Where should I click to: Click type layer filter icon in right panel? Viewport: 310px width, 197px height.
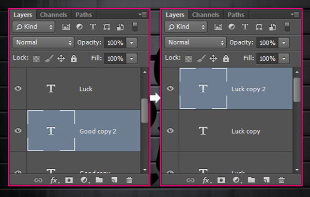click(x=245, y=27)
